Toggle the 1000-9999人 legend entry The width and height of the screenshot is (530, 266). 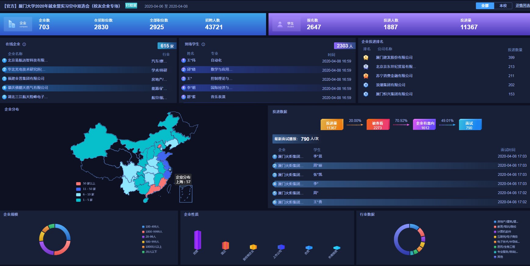pos(154,232)
